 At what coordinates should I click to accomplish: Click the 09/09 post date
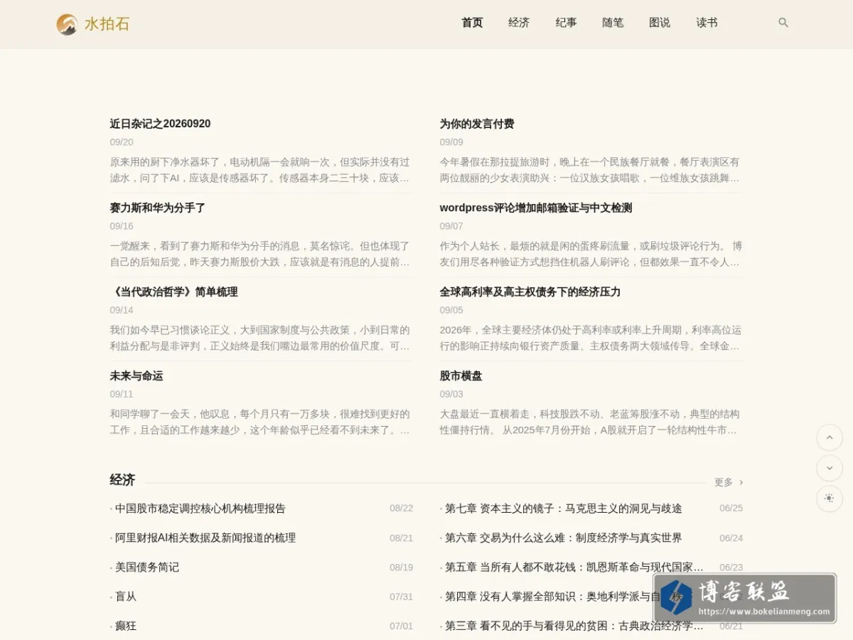coord(451,142)
